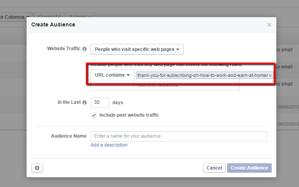Click the 08/22/2015 row in background table
Screen dimensions: 299x187
click(x=288, y=124)
